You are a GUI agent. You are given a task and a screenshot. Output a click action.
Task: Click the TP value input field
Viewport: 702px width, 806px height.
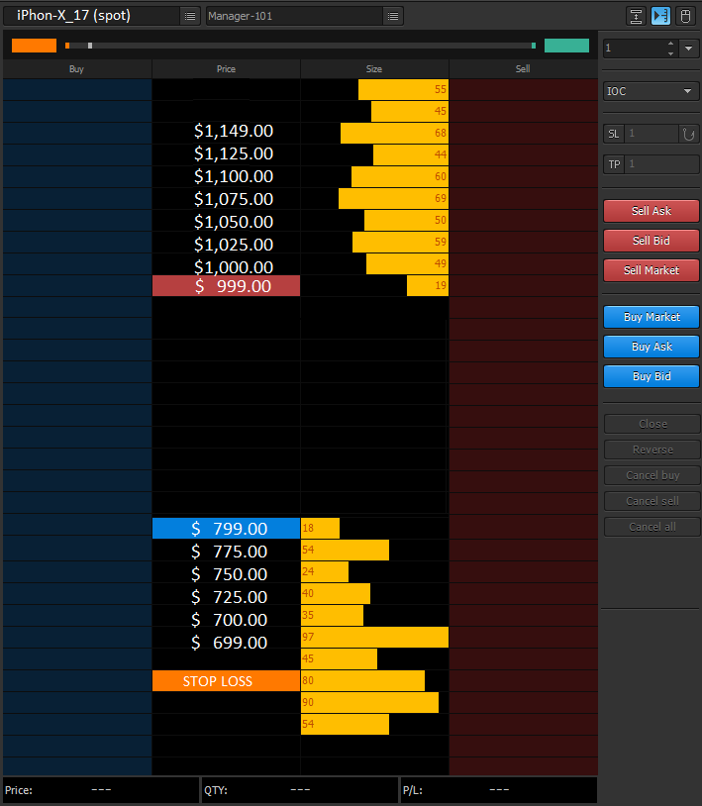point(662,164)
